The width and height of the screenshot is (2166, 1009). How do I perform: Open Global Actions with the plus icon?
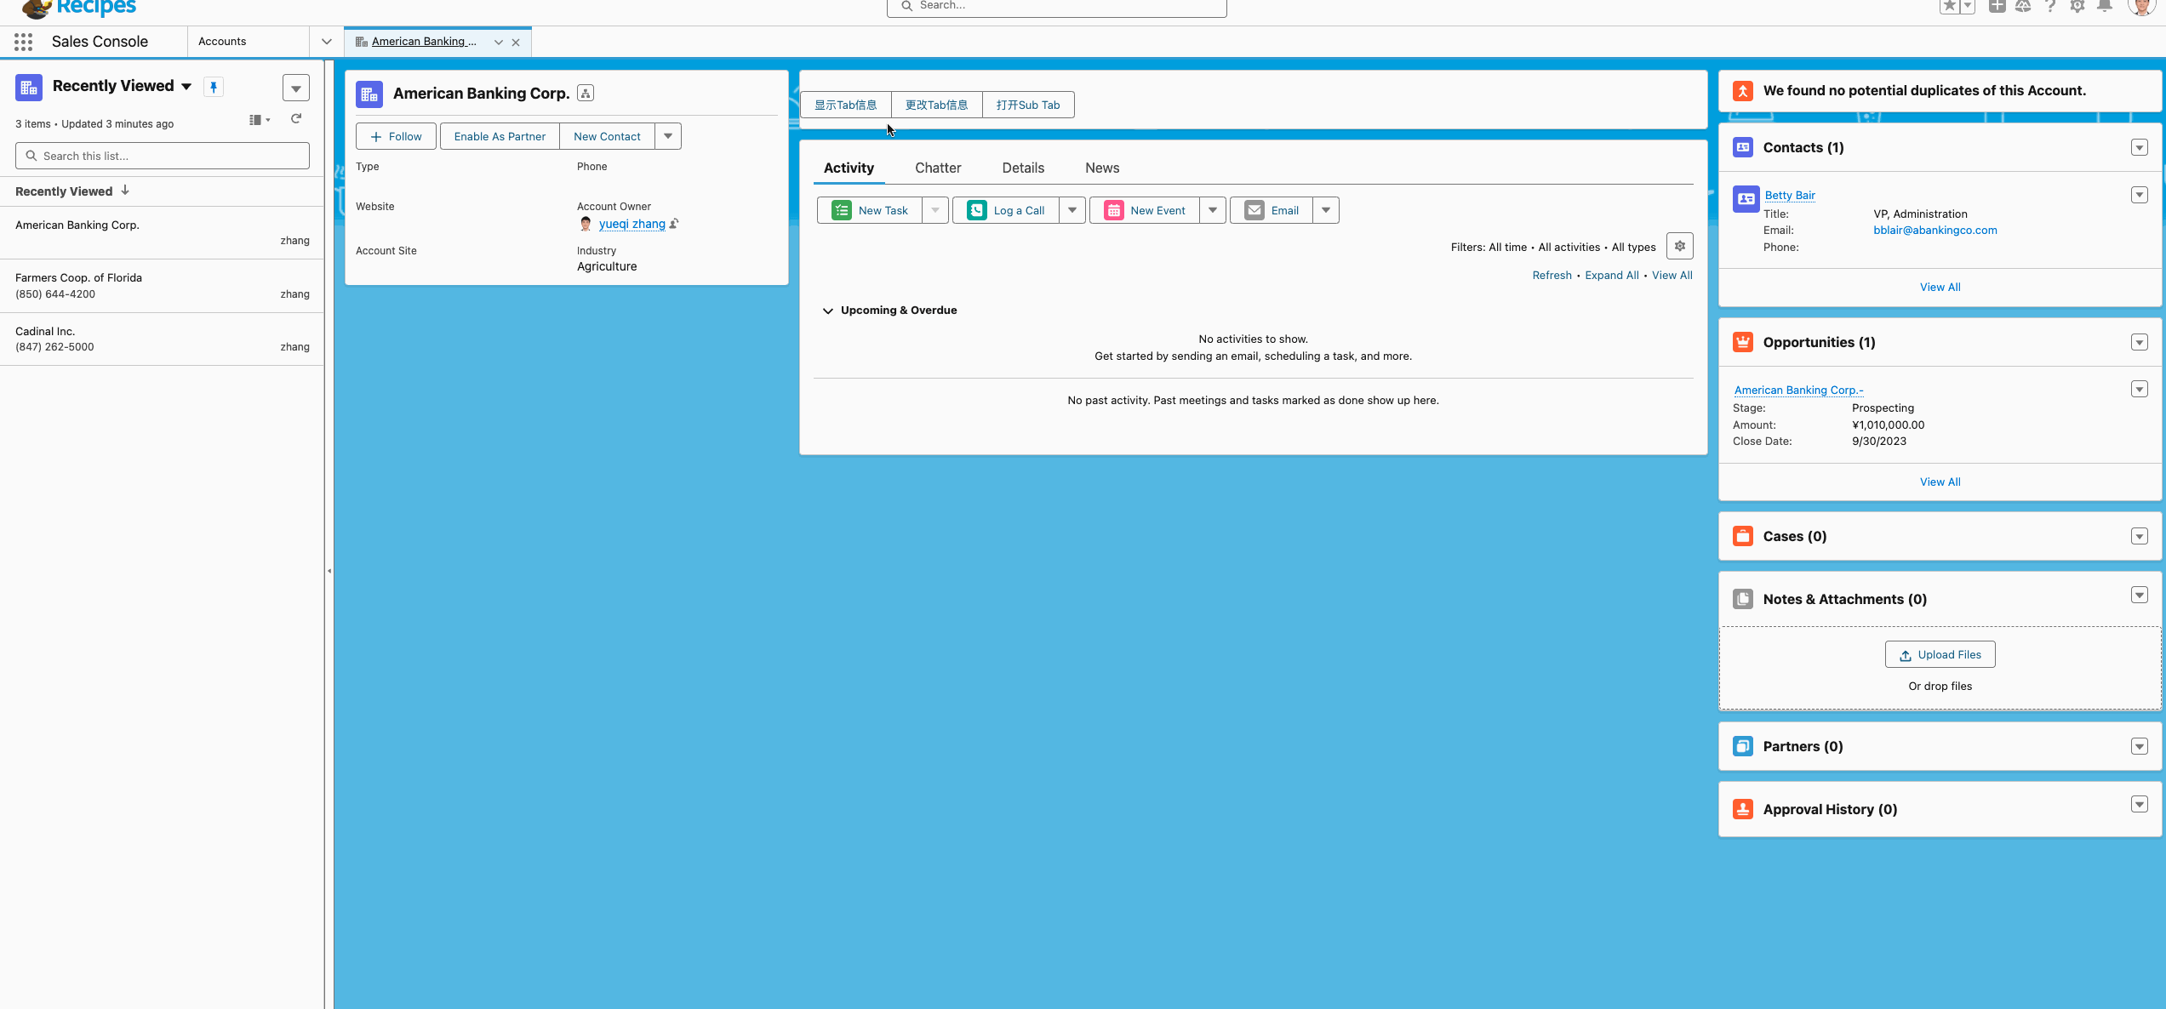pos(1996,7)
